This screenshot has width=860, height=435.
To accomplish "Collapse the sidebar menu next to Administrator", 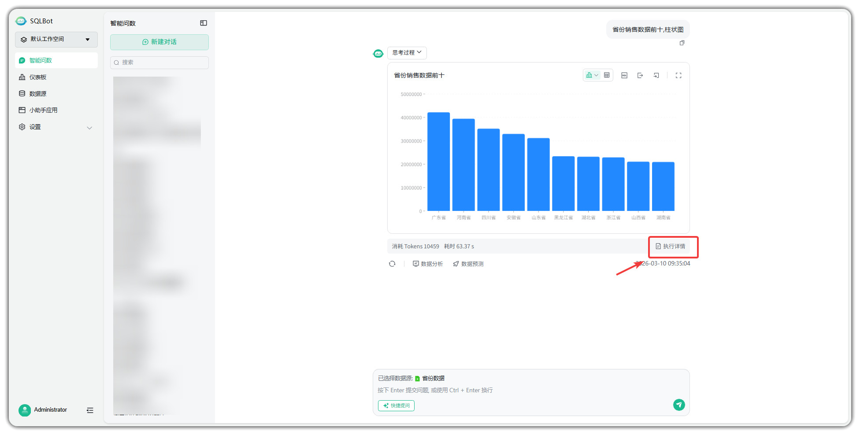I will point(90,410).
